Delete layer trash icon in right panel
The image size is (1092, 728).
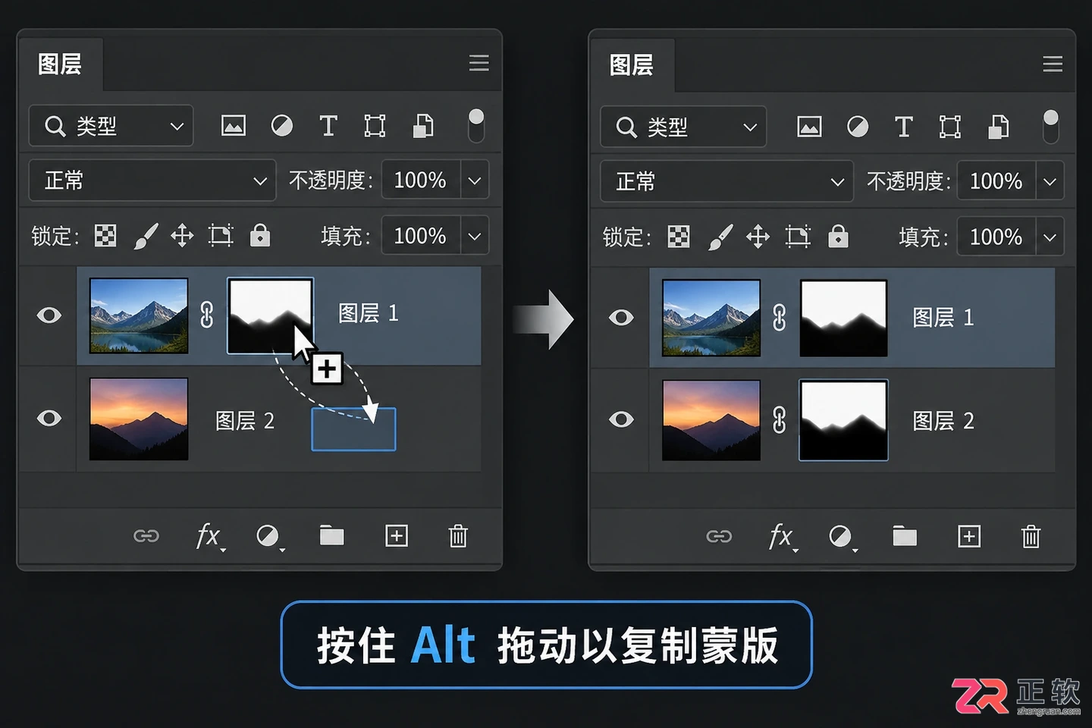point(1031,537)
